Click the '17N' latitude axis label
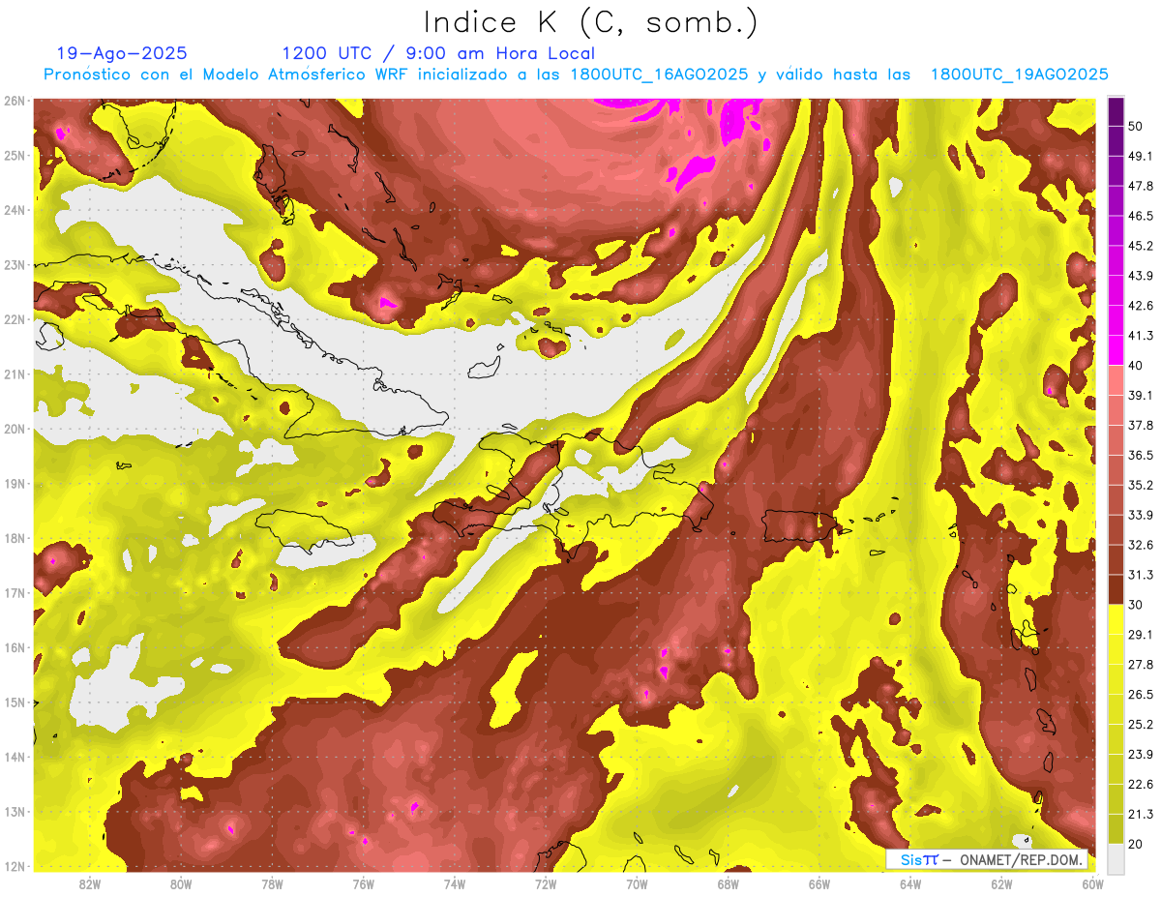Viewport: 1161px width, 897px height. (x=15, y=592)
